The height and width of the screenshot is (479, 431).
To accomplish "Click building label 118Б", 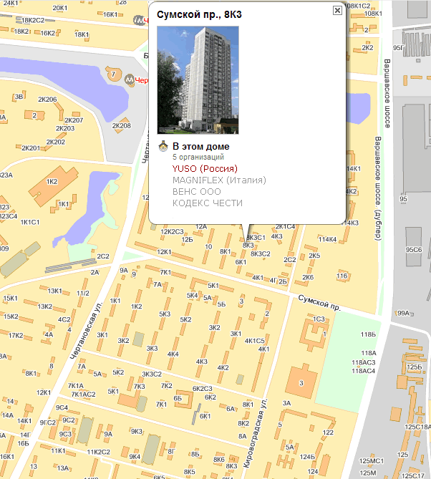I will click(368, 334).
